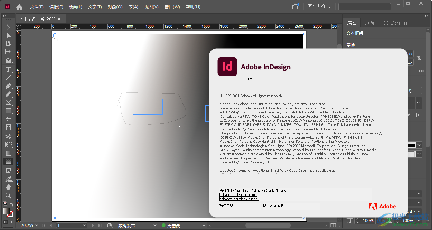Select the horizontal grid tool

pos(8,119)
